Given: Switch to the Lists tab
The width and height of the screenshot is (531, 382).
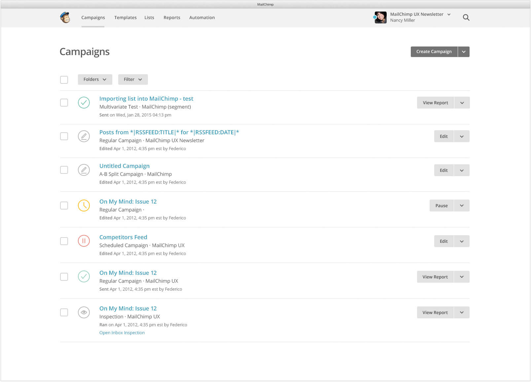Looking at the screenshot, I should (x=149, y=17).
